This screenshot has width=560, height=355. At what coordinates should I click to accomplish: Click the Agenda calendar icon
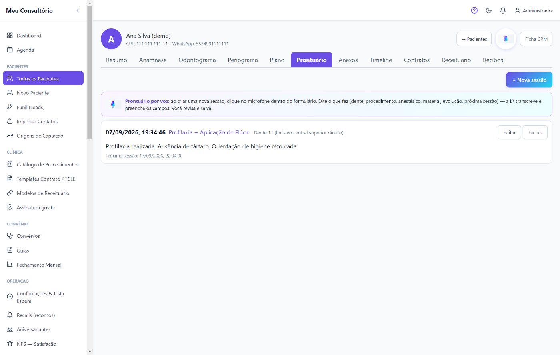click(10, 50)
